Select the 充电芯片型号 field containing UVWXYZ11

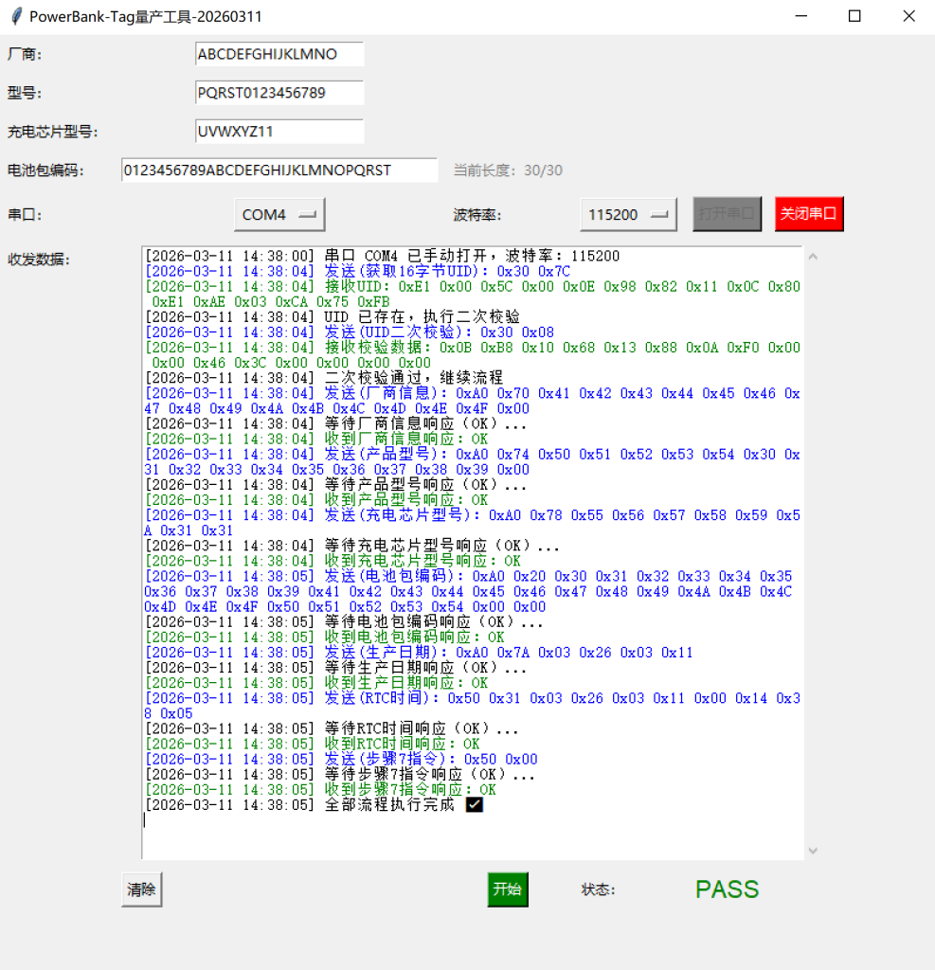click(279, 131)
